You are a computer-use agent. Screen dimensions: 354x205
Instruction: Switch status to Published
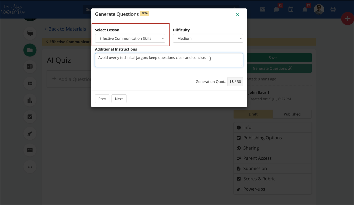[292, 114]
